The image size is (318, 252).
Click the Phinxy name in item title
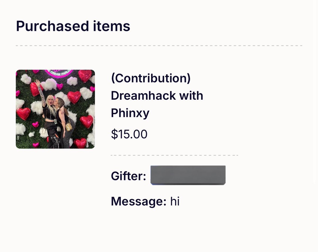coord(130,113)
